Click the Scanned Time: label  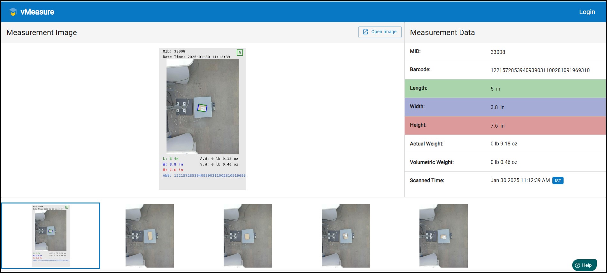tap(427, 181)
